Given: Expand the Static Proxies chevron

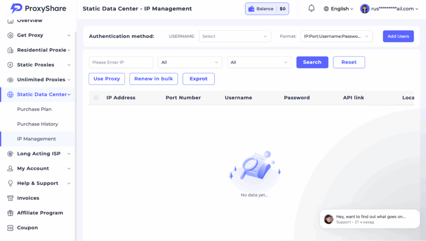Looking at the screenshot, I should pyautogui.click(x=69, y=65).
